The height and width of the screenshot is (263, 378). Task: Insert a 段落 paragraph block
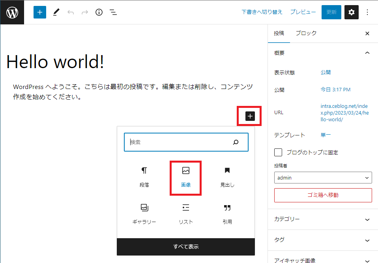[x=144, y=177]
